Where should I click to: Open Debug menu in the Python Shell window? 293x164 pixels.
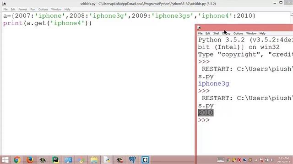pyautogui.click(x=226, y=33)
